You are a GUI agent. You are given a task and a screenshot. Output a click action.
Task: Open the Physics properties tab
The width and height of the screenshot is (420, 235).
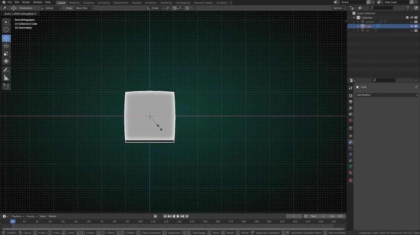tap(350, 154)
